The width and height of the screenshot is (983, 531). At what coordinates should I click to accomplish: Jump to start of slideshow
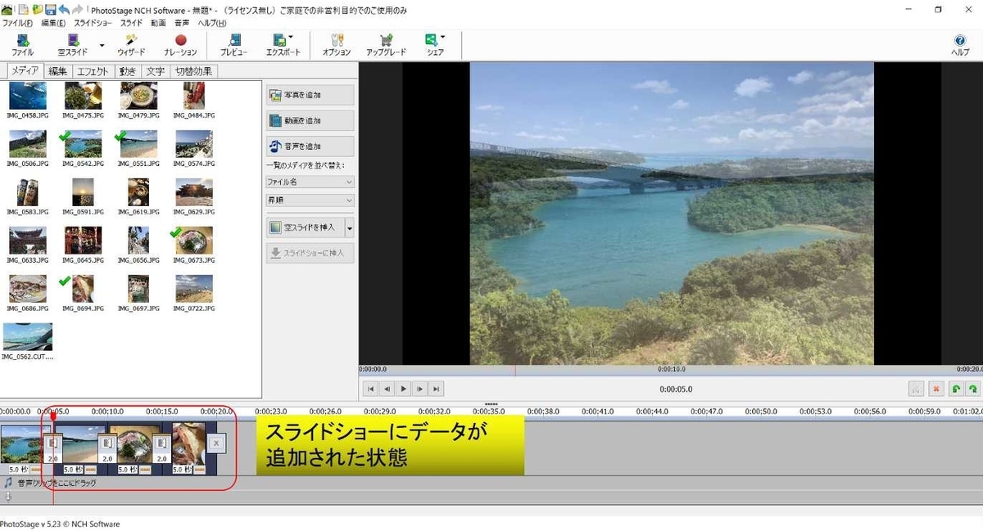click(370, 389)
